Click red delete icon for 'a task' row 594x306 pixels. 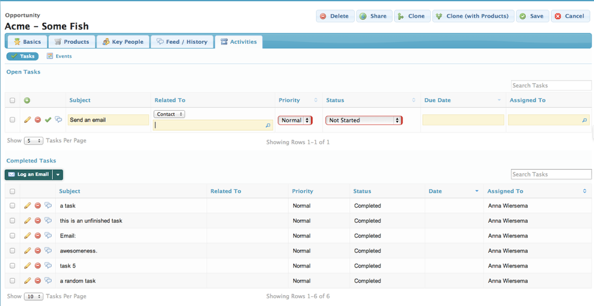[x=38, y=205]
